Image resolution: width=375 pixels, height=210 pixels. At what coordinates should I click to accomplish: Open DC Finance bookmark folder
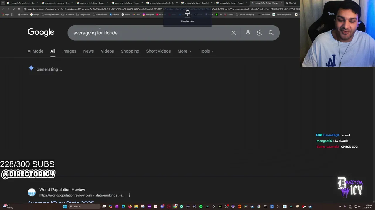(67, 15)
